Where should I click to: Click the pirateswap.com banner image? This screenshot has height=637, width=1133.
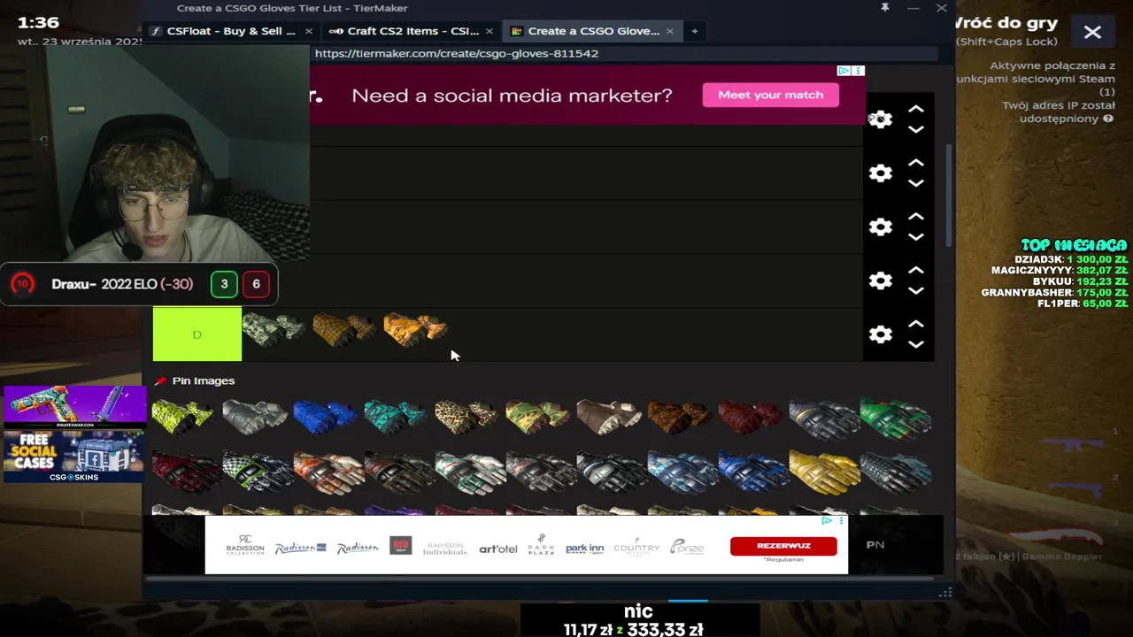(x=74, y=407)
